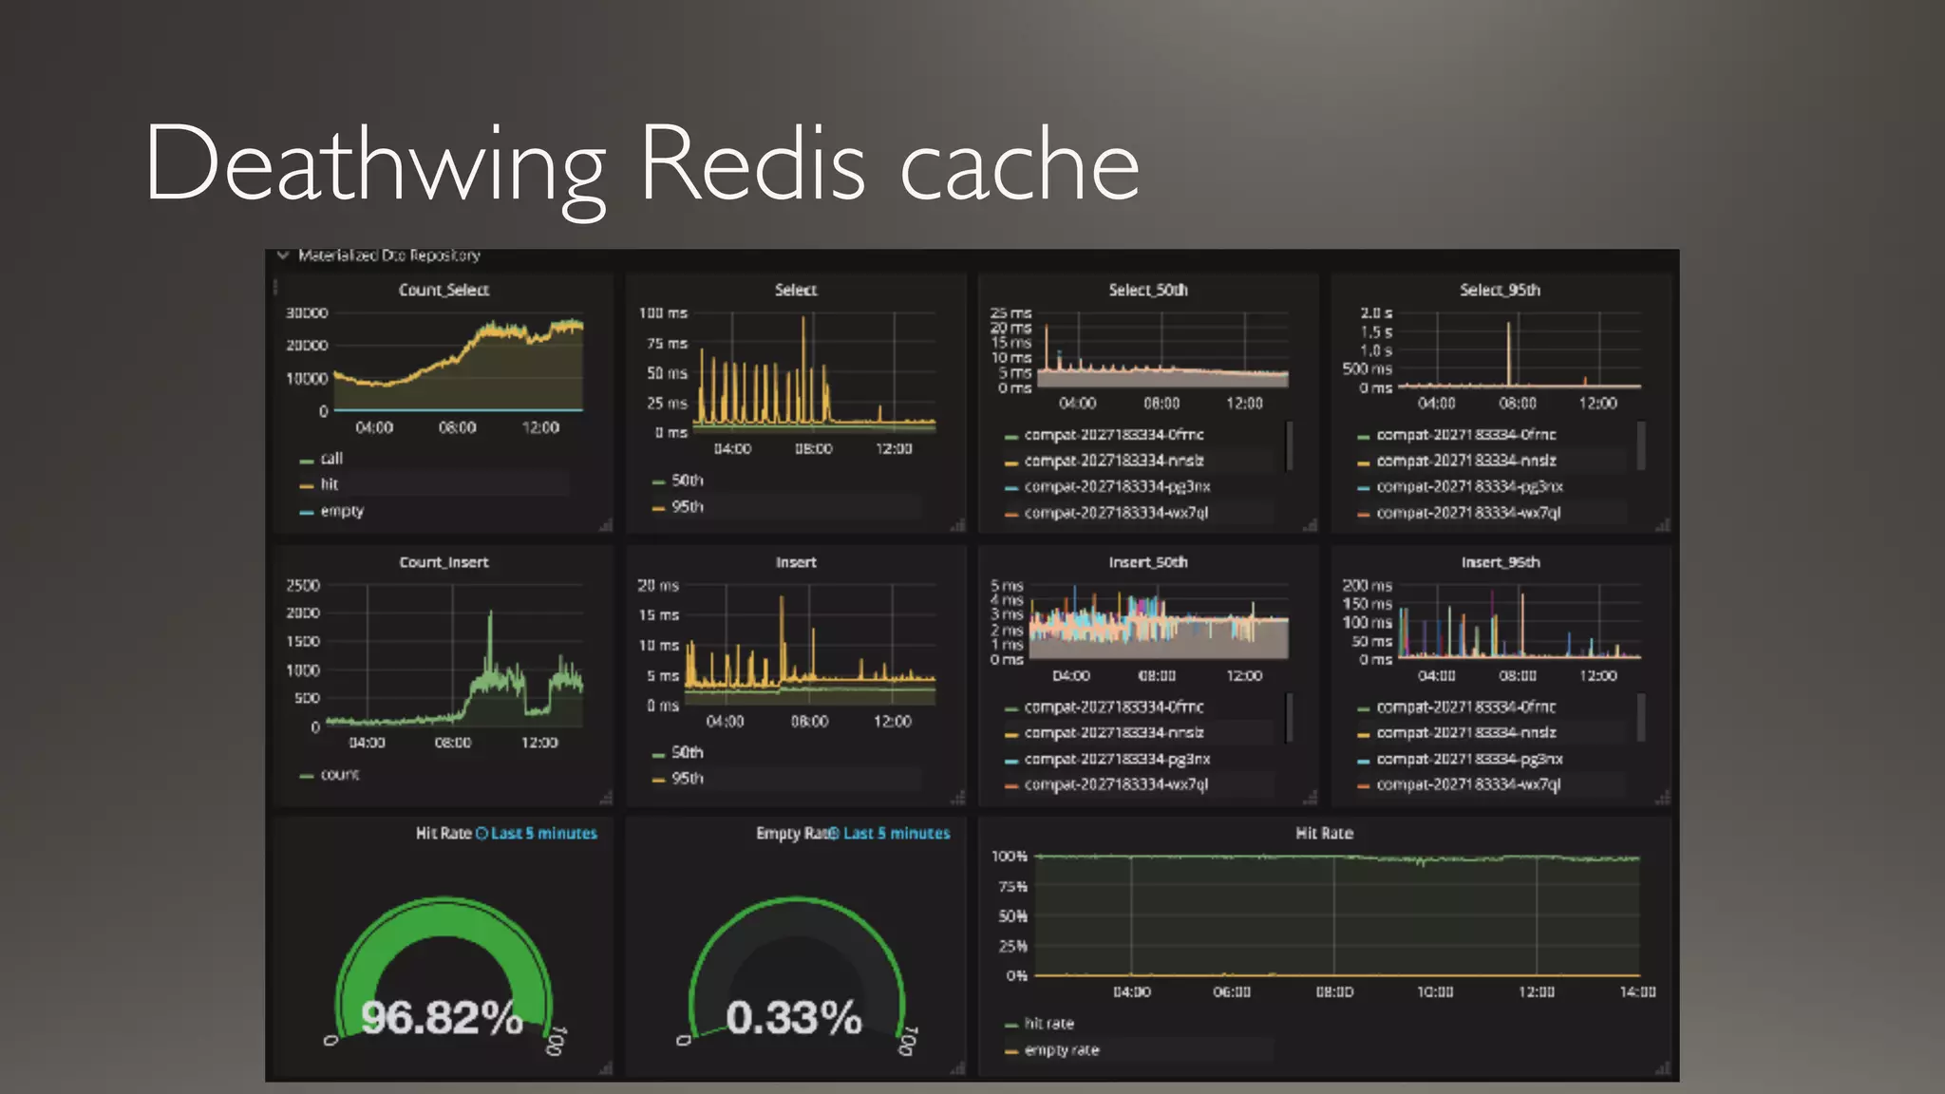The width and height of the screenshot is (1945, 1094).
Task: Click the drag handle left of Count_Select
Action: pyautogui.click(x=276, y=288)
